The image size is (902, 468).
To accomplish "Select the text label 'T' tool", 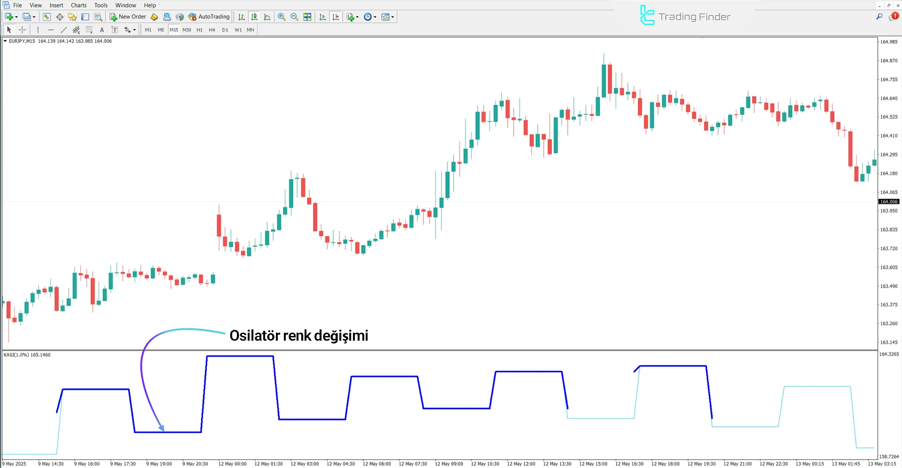I will (x=114, y=30).
